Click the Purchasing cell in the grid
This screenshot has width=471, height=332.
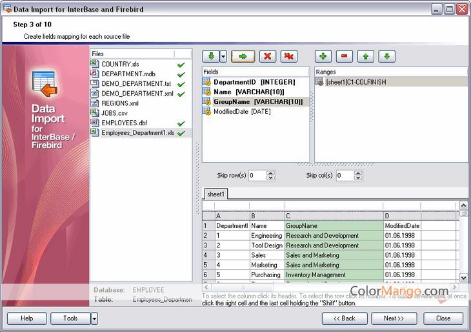point(267,275)
